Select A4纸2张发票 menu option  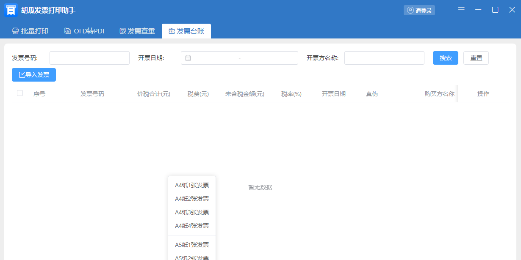point(192,199)
